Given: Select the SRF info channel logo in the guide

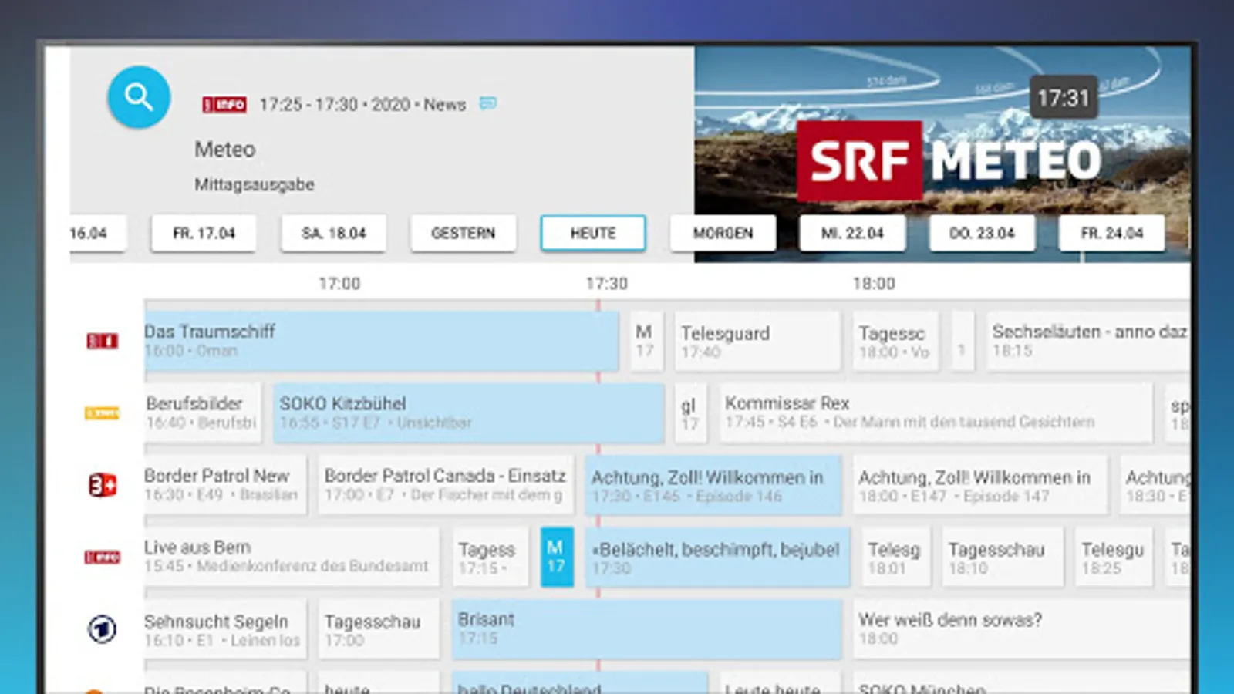Looking at the screenshot, I should (x=102, y=557).
